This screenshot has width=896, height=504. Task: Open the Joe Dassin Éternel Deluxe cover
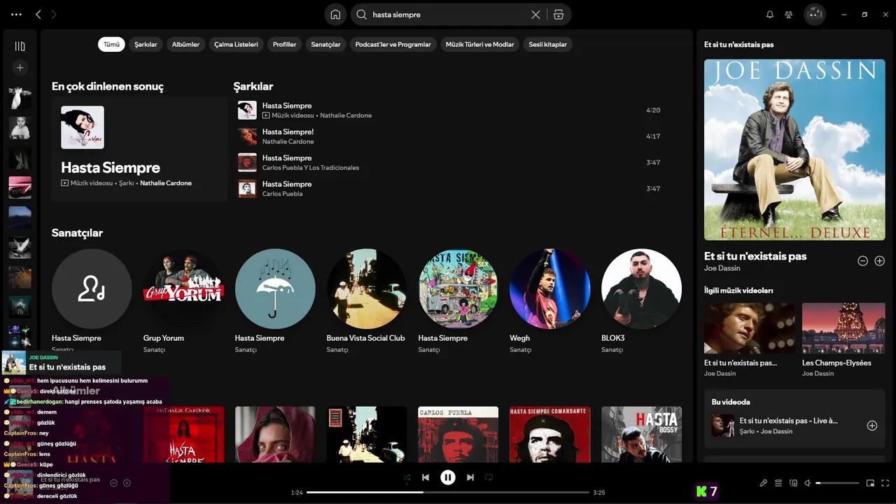tap(794, 150)
